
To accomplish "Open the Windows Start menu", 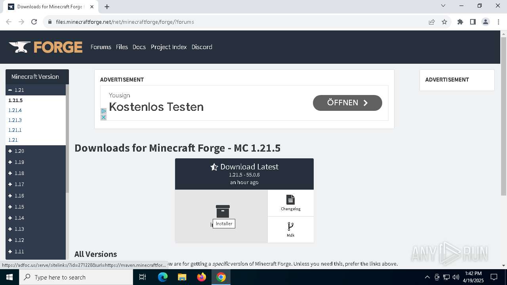I will coord(10,277).
